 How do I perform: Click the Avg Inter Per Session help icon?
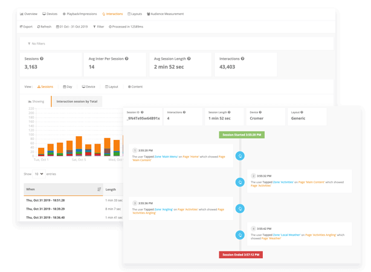click(x=126, y=59)
